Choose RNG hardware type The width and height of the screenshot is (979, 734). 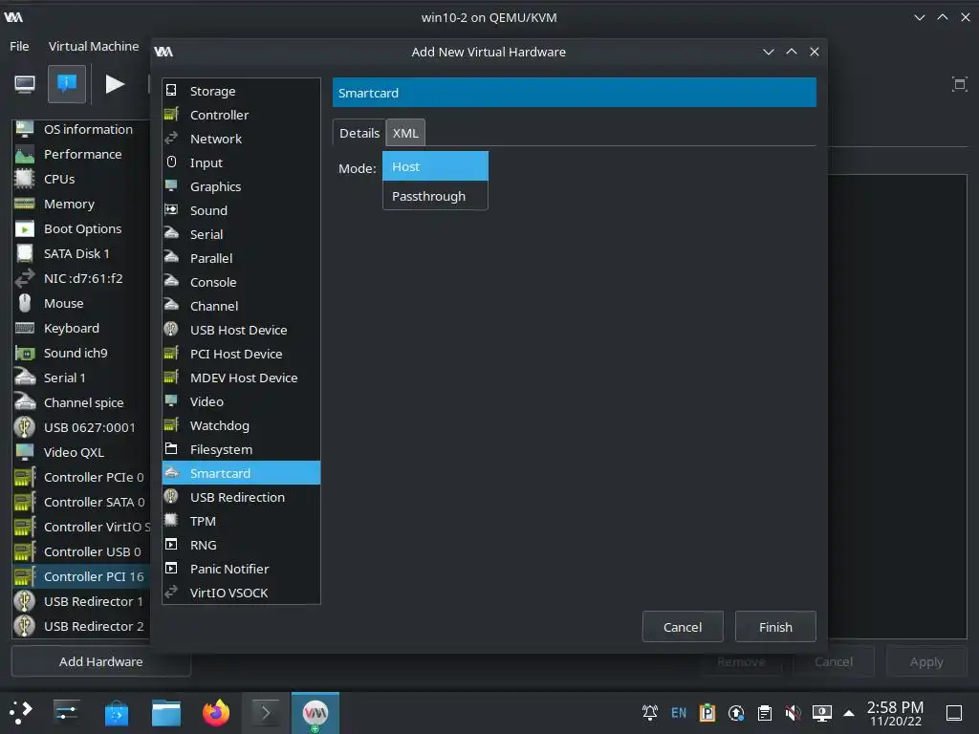click(x=241, y=545)
